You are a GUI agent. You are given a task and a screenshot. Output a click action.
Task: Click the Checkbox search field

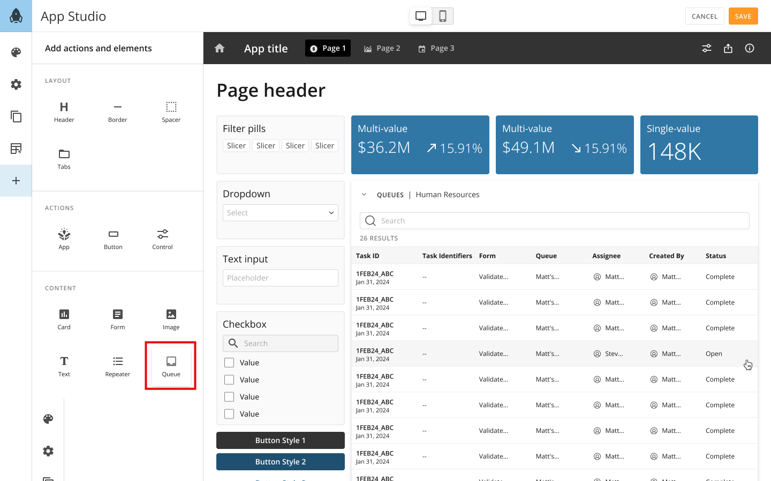(x=281, y=343)
